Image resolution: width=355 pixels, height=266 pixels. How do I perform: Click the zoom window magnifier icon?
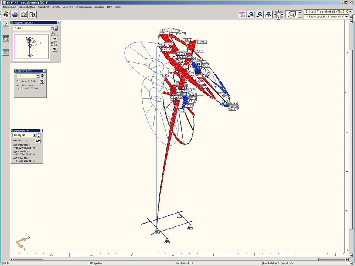click(x=269, y=14)
